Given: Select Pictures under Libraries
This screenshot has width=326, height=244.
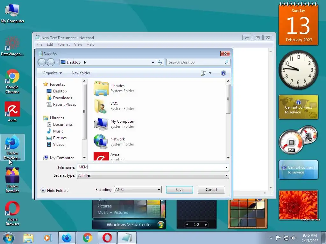Looking at the screenshot, I should pos(57,138).
